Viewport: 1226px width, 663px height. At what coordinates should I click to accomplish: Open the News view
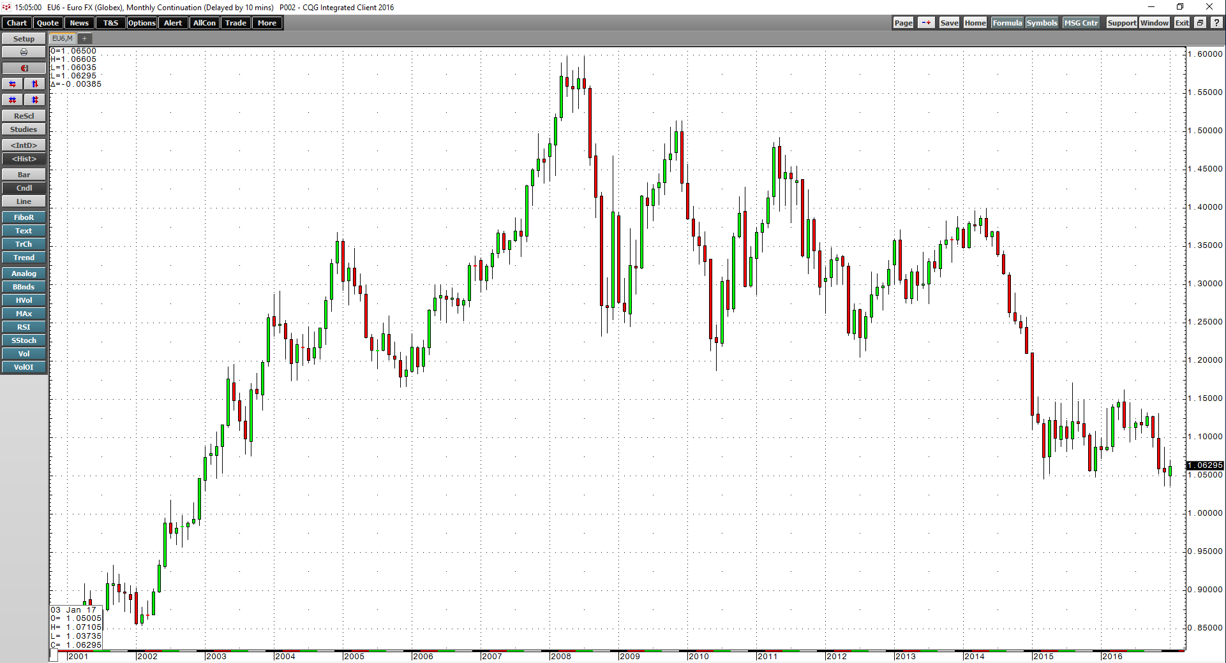pyautogui.click(x=79, y=23)
